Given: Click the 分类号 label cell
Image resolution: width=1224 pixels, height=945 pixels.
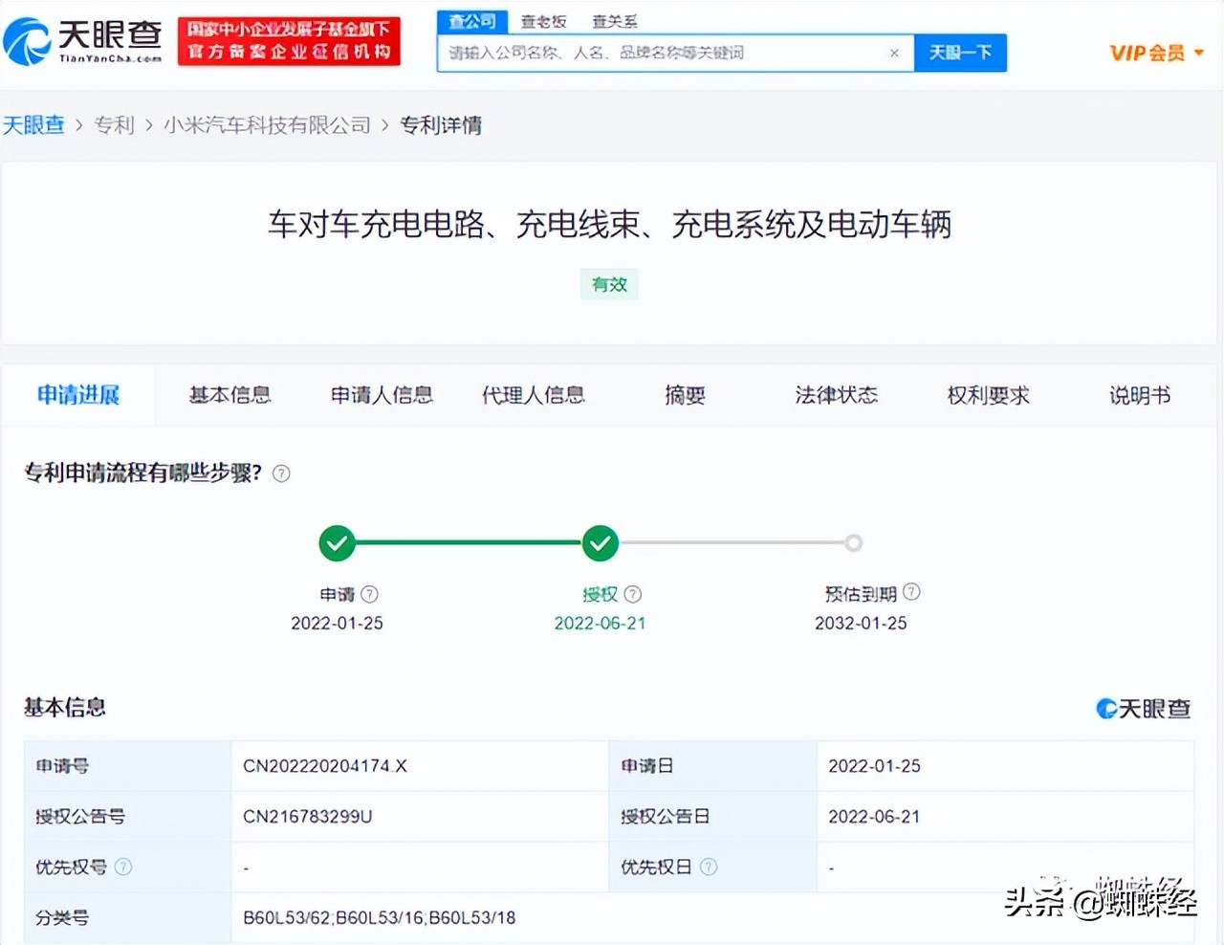Looking at the screenshot, I should (127, 918).
